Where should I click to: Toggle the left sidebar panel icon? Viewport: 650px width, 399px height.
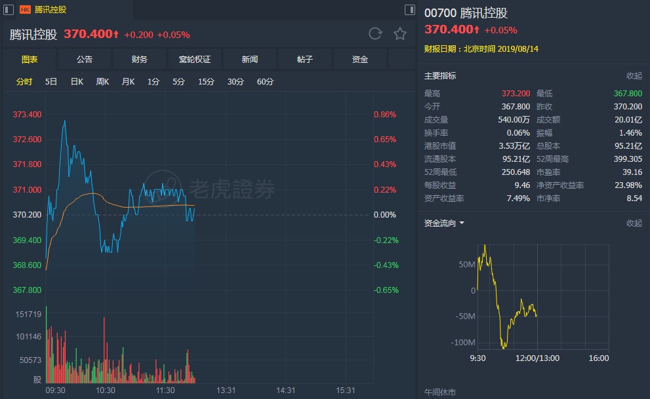click(9, 10)
